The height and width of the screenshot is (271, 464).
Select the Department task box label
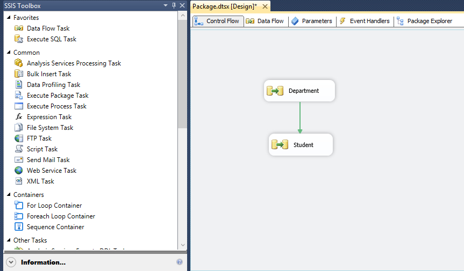[304, 91]
